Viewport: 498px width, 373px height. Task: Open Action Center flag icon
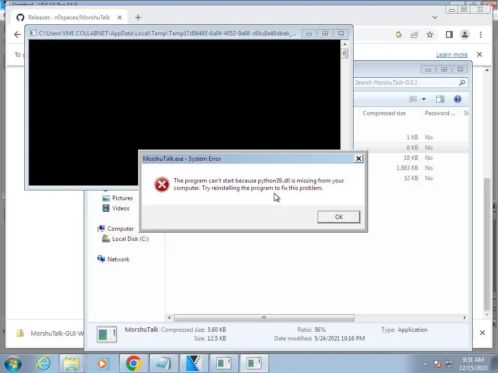tap(437, 364)
